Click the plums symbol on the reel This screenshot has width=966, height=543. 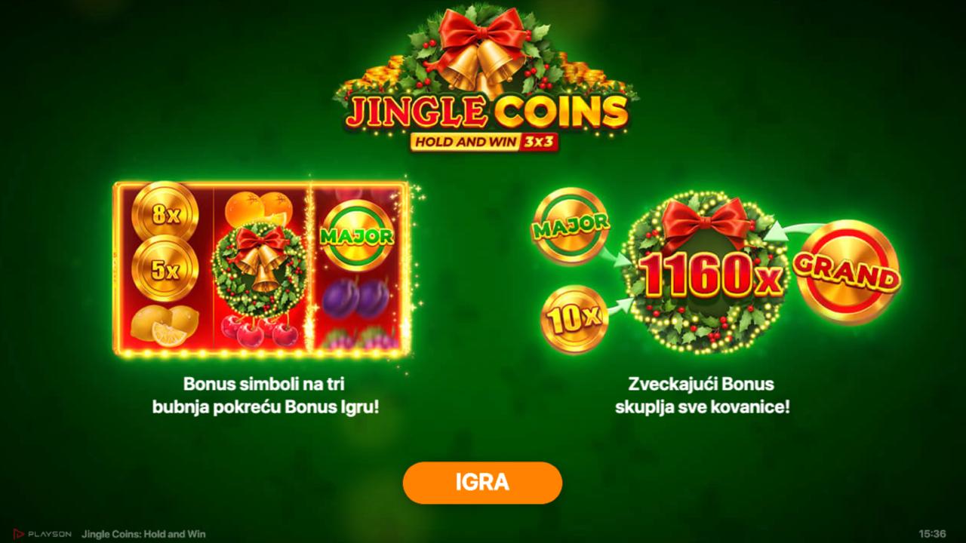tap(355, 299)
